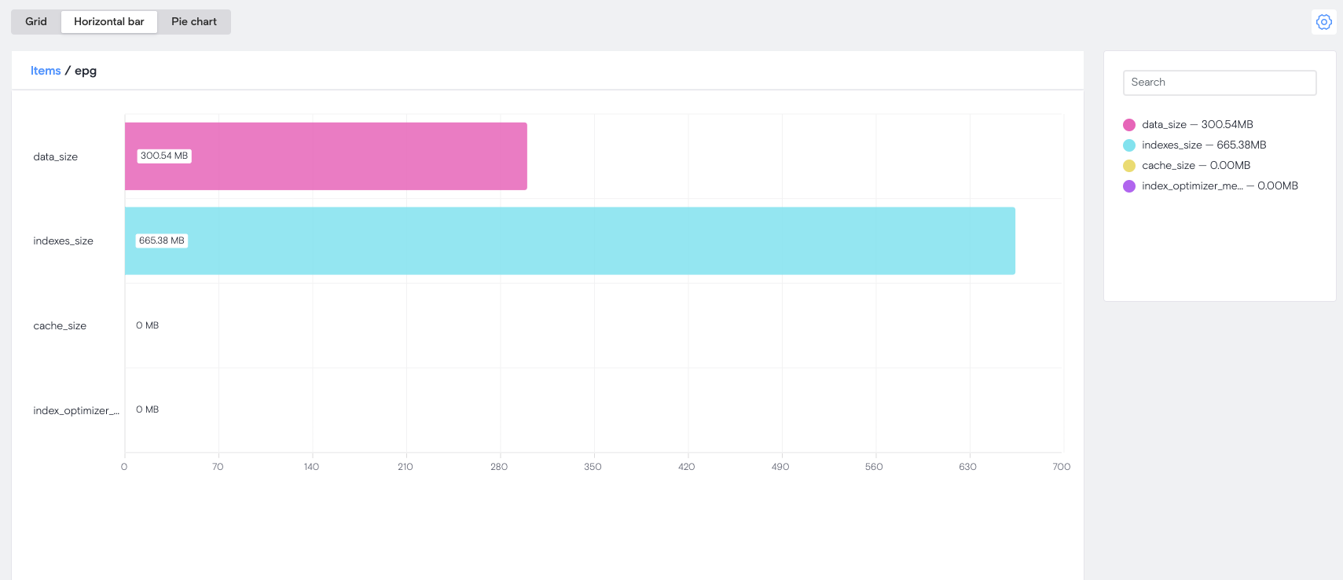The width and height of the screenshot is (1343, 580).
Task: Select indexes_size legend entry text
Action: [x=1204, y=145]
